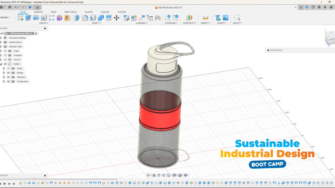Click the FRONT face of the ViewCube

(332, 39)
